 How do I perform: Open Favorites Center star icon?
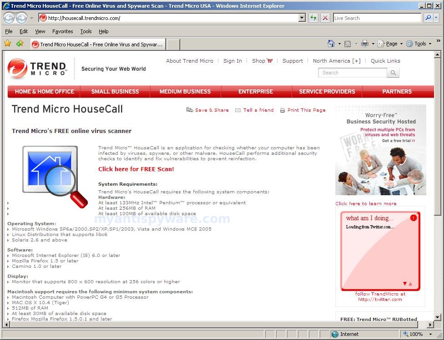(x=8, y=44)
